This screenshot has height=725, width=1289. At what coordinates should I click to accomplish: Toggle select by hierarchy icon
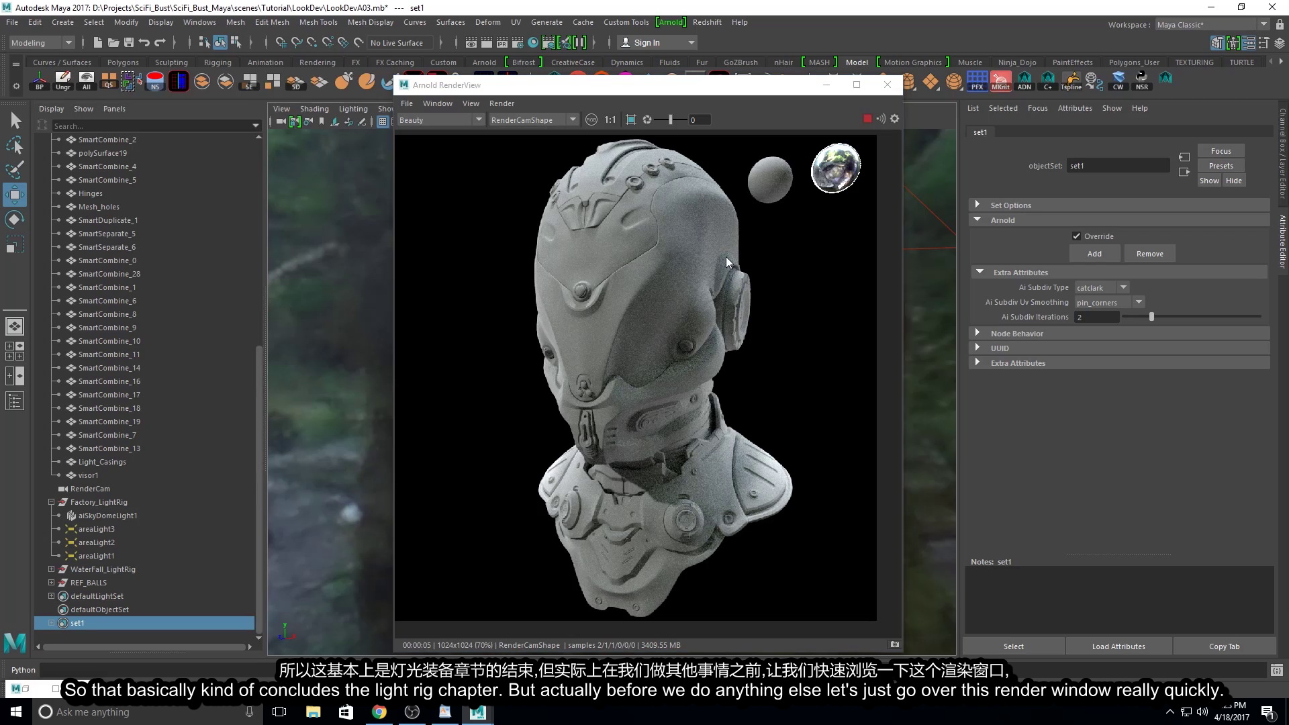205,42
